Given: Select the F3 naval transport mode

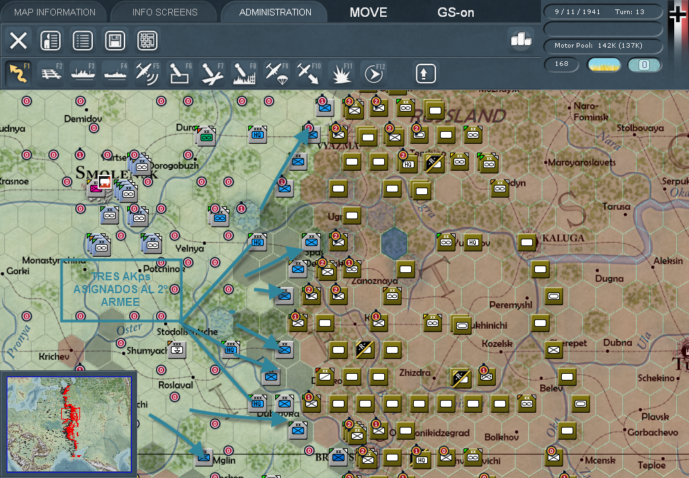Looking at the screenshot, I should click(83, 73).
